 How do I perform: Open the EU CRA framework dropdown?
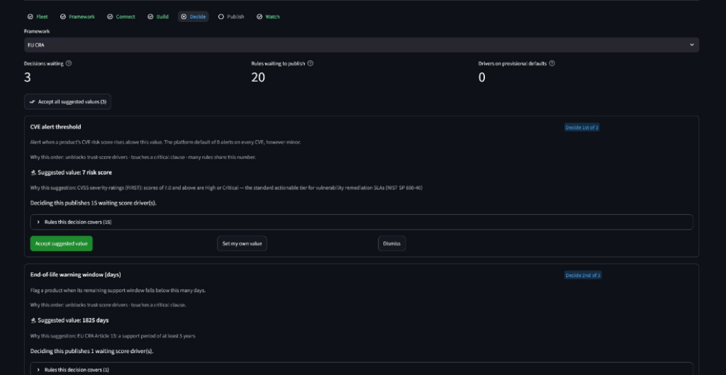[x=361, y=45]
